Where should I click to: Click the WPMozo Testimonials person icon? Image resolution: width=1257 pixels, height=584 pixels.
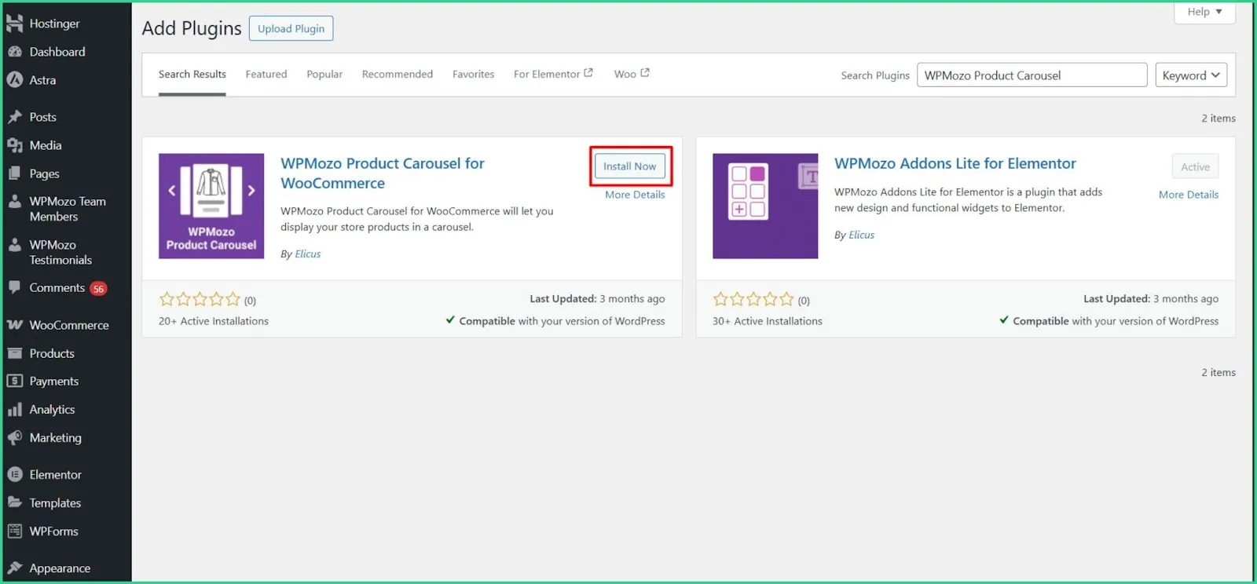pyautogui.click(x=14, y=245)
